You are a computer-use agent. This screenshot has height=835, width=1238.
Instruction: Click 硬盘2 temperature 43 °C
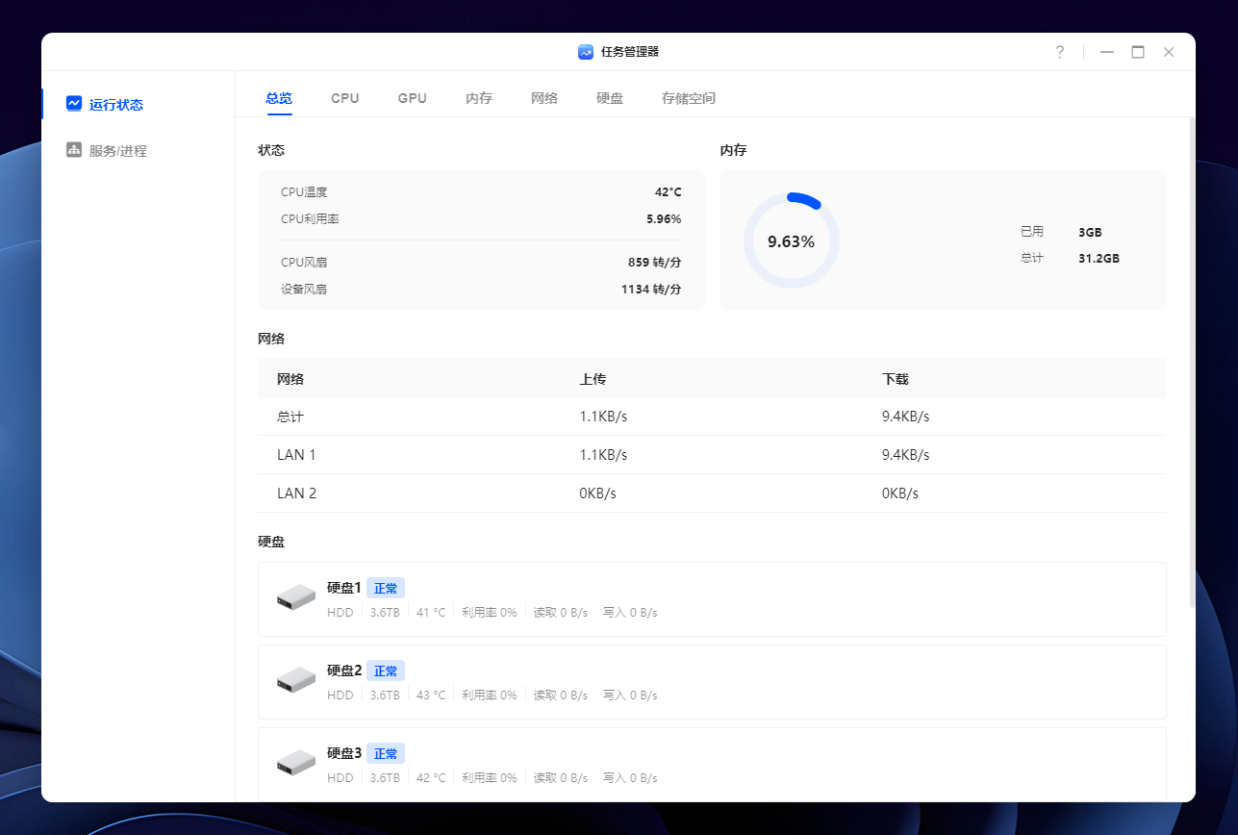pyautogui.click(x=431, y=696)
